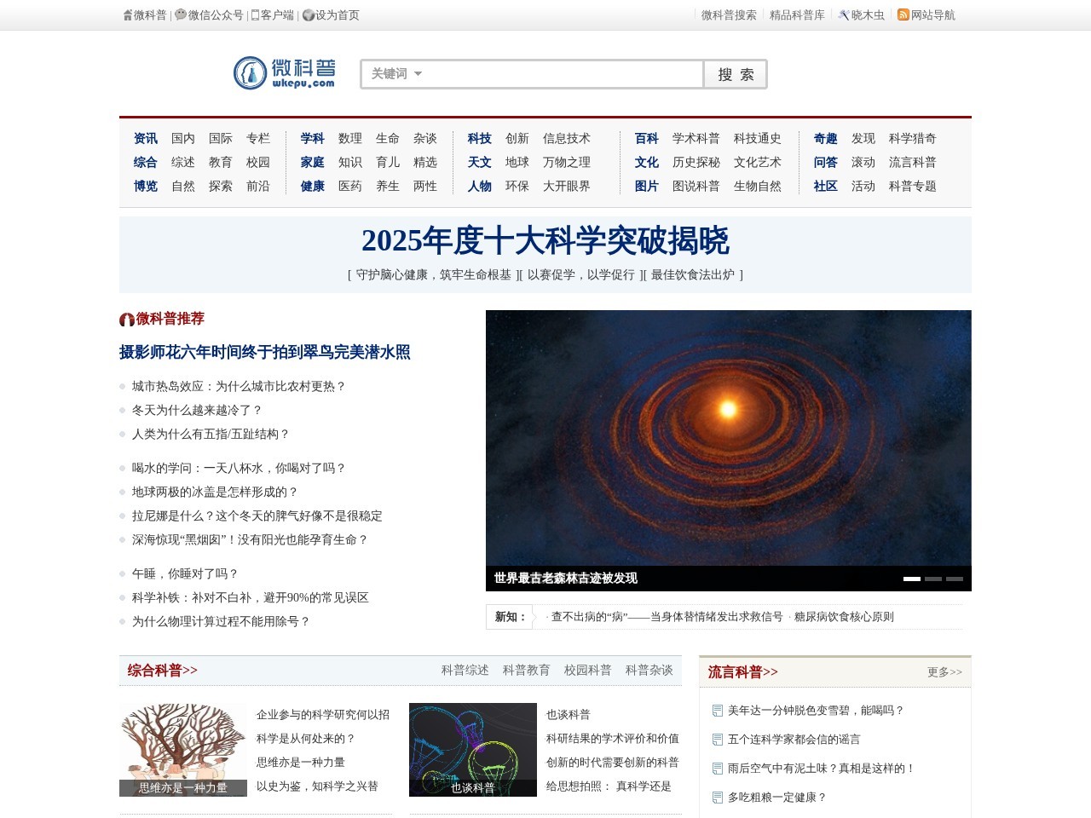This screenshot has height=818, width=1091.
Task: Open the 资讯 navigation category
Action: [146, 138]
